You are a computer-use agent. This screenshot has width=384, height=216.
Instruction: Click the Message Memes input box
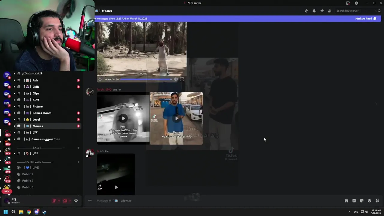coord(219,201)
